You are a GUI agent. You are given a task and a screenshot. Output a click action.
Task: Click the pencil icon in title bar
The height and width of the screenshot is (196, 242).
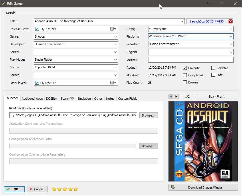pos(3,3)
